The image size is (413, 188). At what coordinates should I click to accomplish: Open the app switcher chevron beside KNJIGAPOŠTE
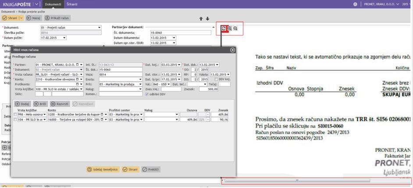36,4
